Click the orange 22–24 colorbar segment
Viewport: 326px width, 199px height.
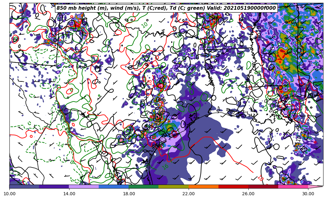coord(203,186)
